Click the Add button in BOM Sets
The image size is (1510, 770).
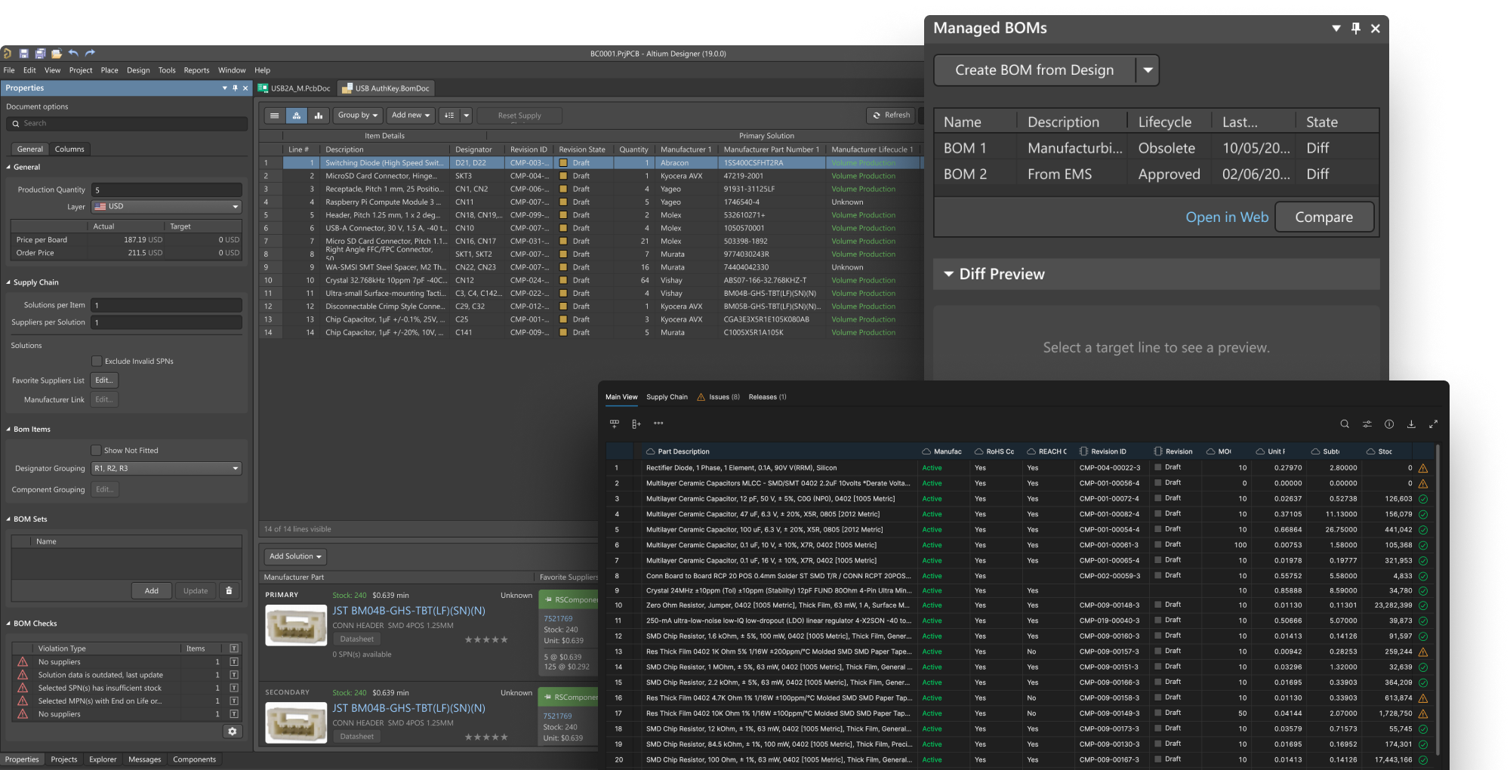pos(152,590)
